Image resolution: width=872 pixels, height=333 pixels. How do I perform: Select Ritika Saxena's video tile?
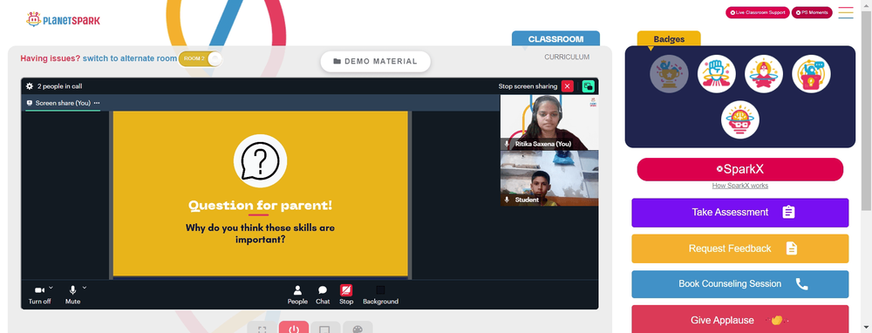point(549,122)
